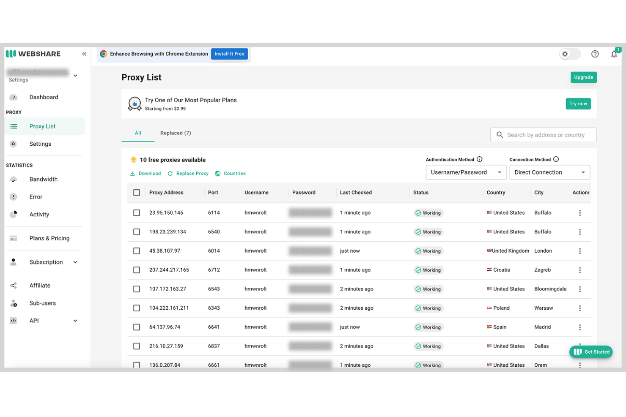Check the box for proxy 64.137.96.74
The height and width of the screenshot is (417, 626).
(x=137, y=327)
